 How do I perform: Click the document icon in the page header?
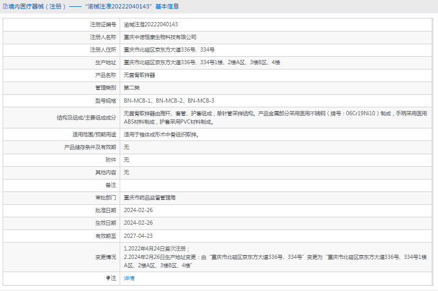coord(5,6)
